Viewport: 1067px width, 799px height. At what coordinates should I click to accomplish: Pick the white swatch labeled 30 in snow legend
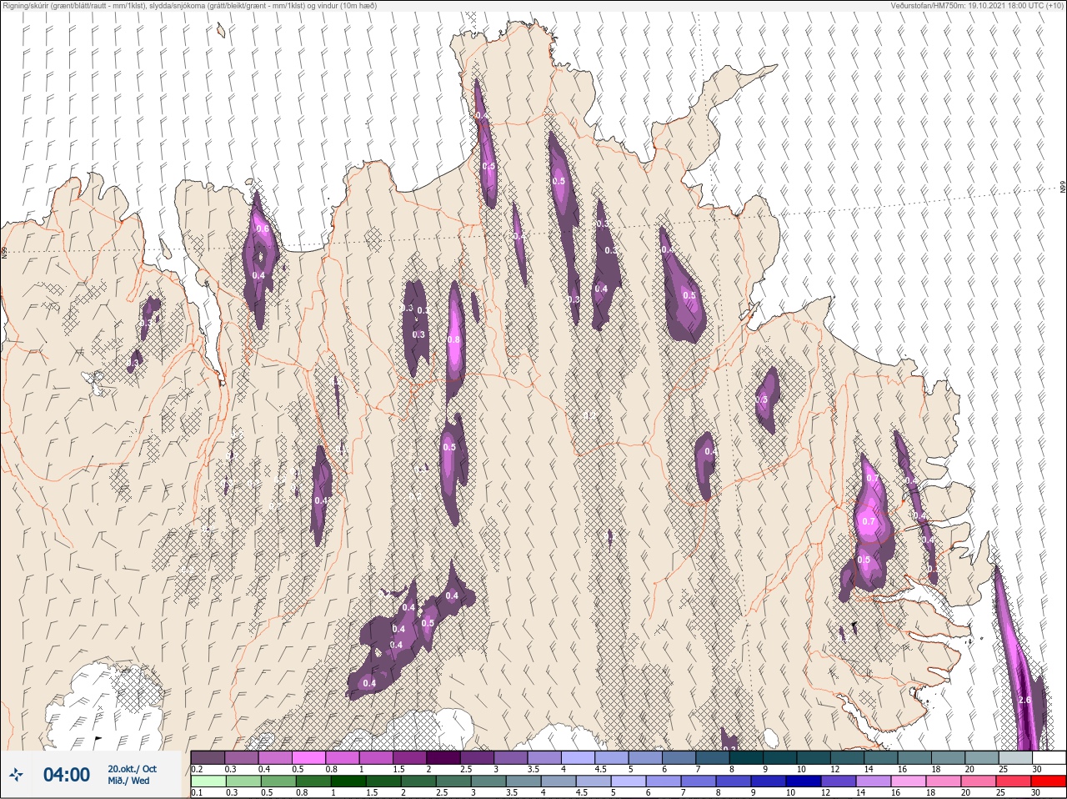pos(1049,757)
